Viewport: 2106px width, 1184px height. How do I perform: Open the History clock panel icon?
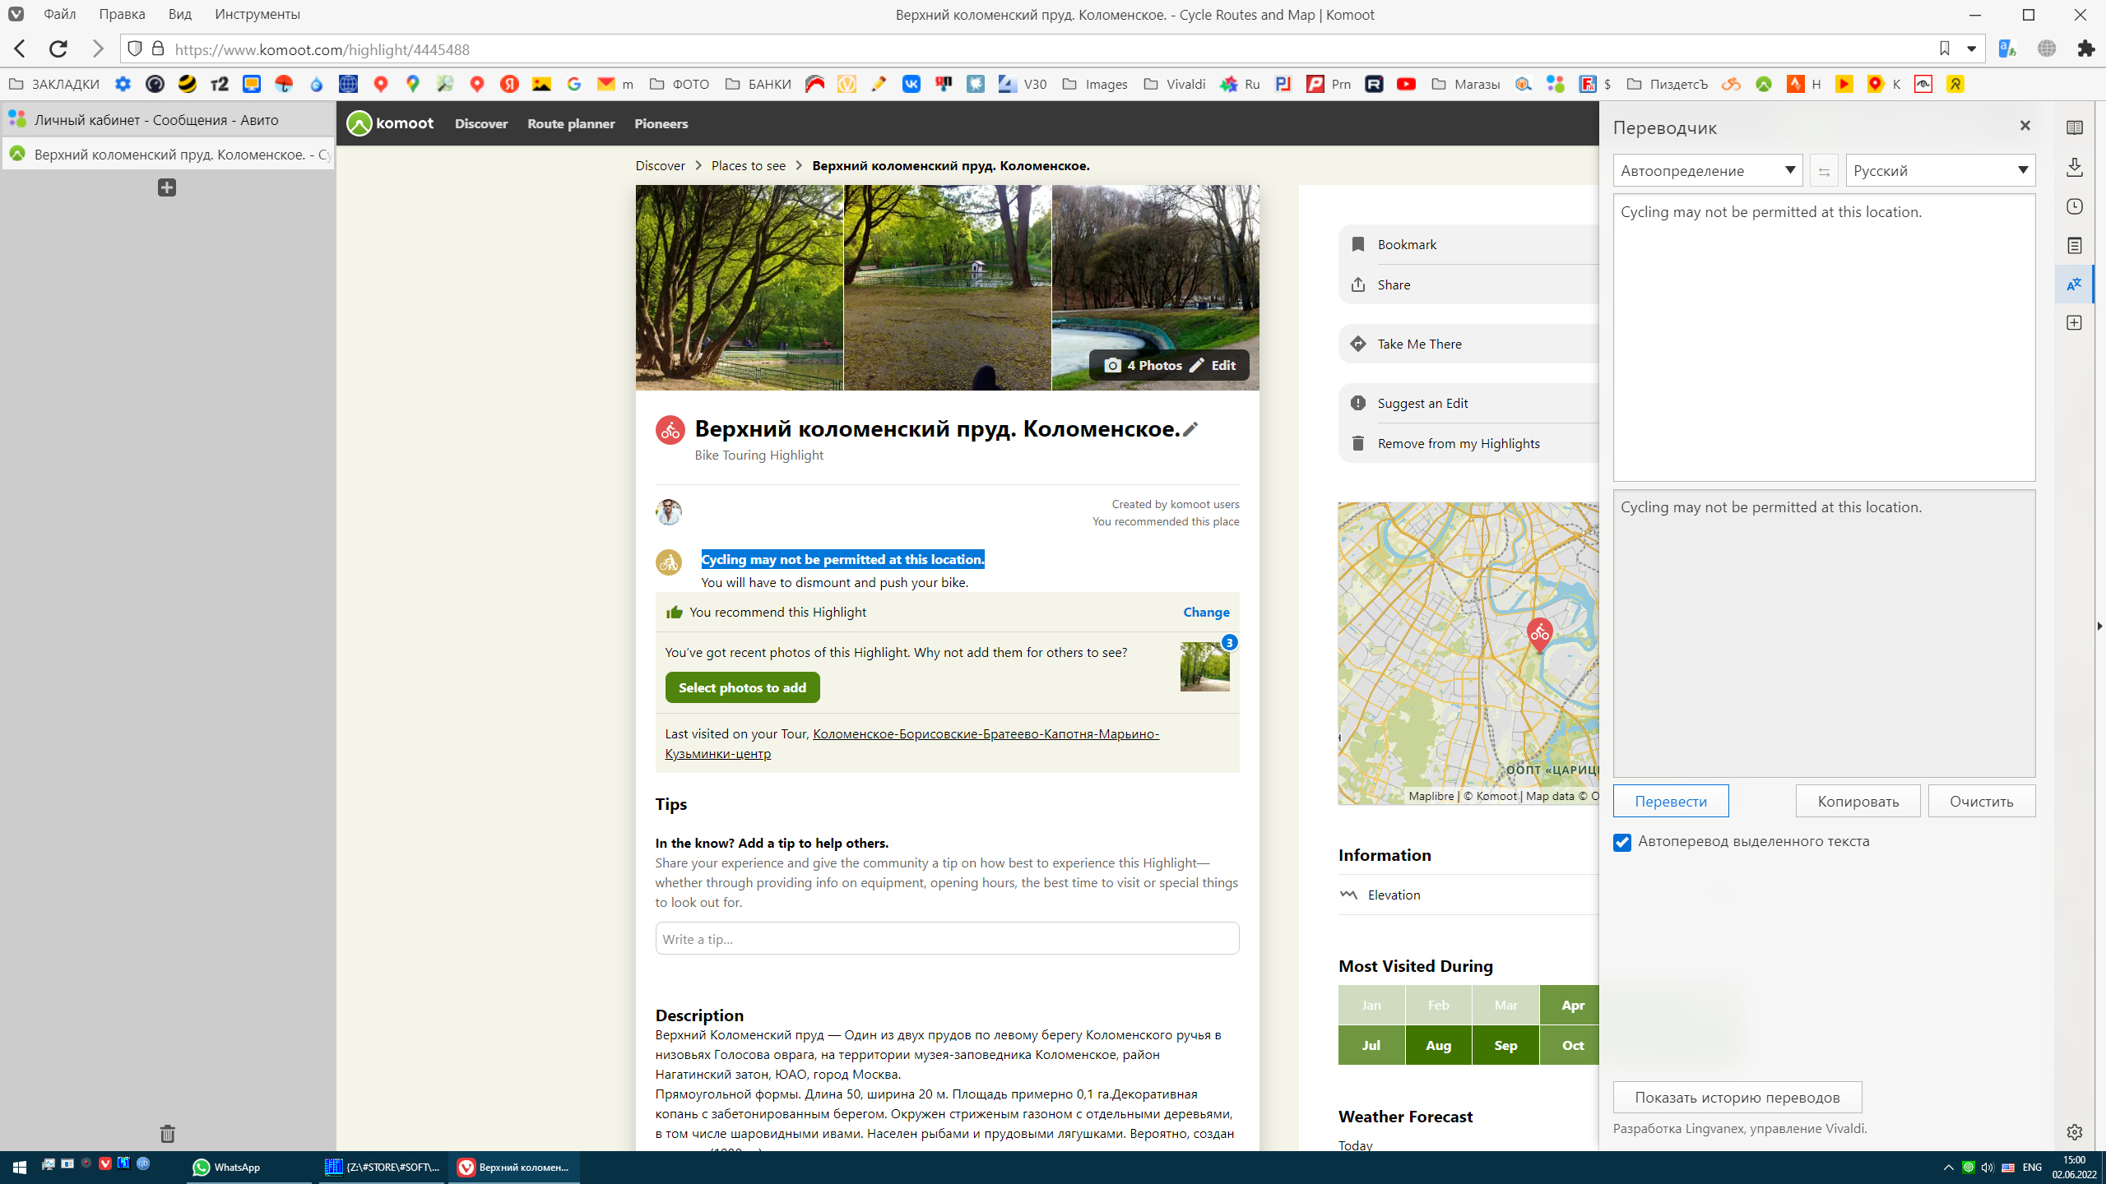click(2074, 206)
